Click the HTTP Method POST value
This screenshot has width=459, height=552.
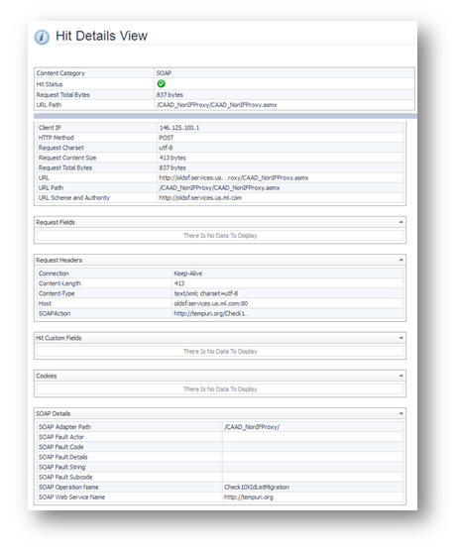pyautogui.click(x=167, y=138)
